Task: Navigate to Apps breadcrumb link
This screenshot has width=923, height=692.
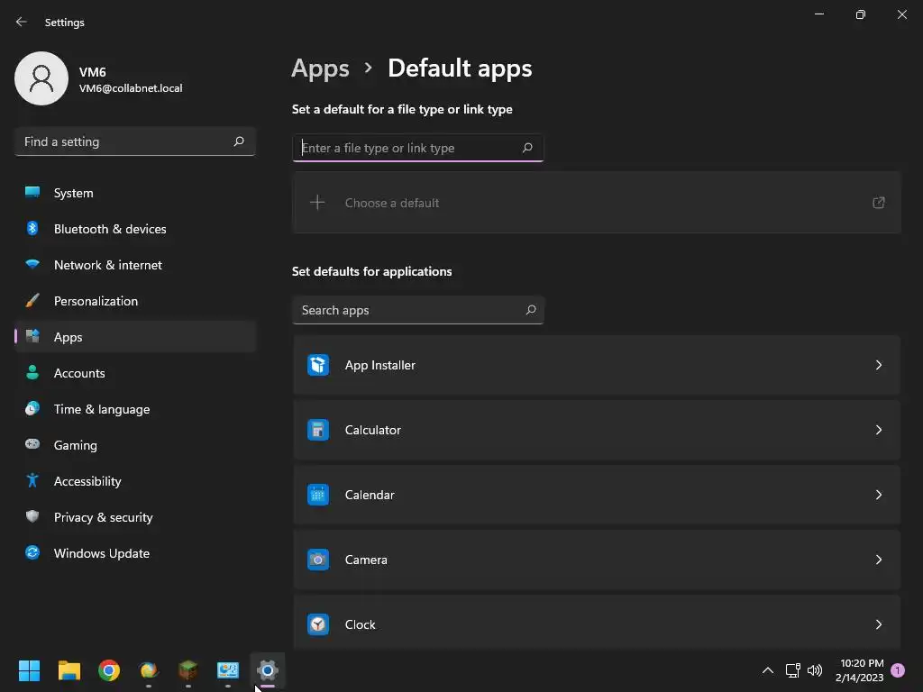Action: point(320,68)
